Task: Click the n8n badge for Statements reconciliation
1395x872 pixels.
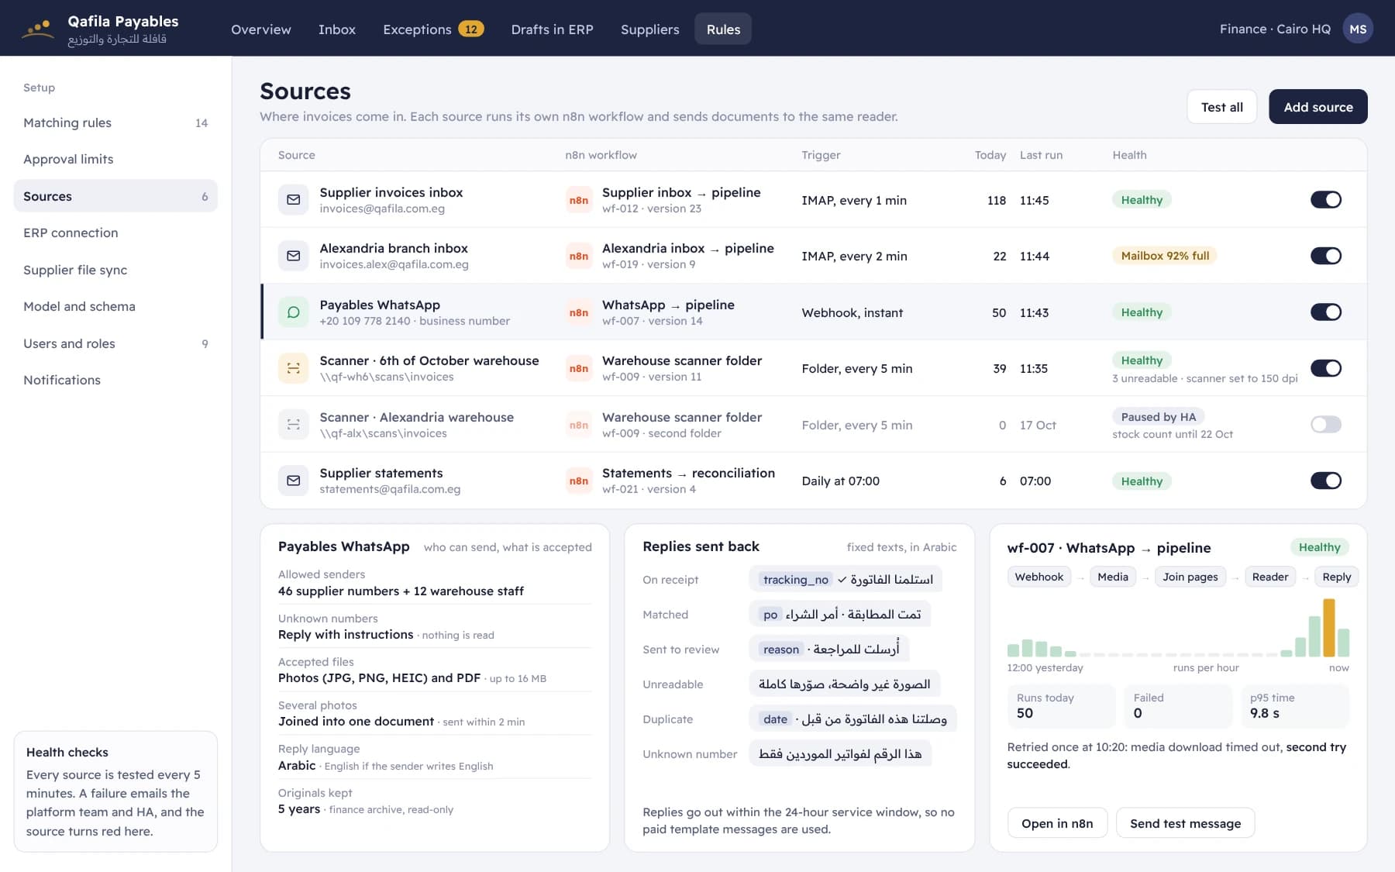Action: point(579,481)
